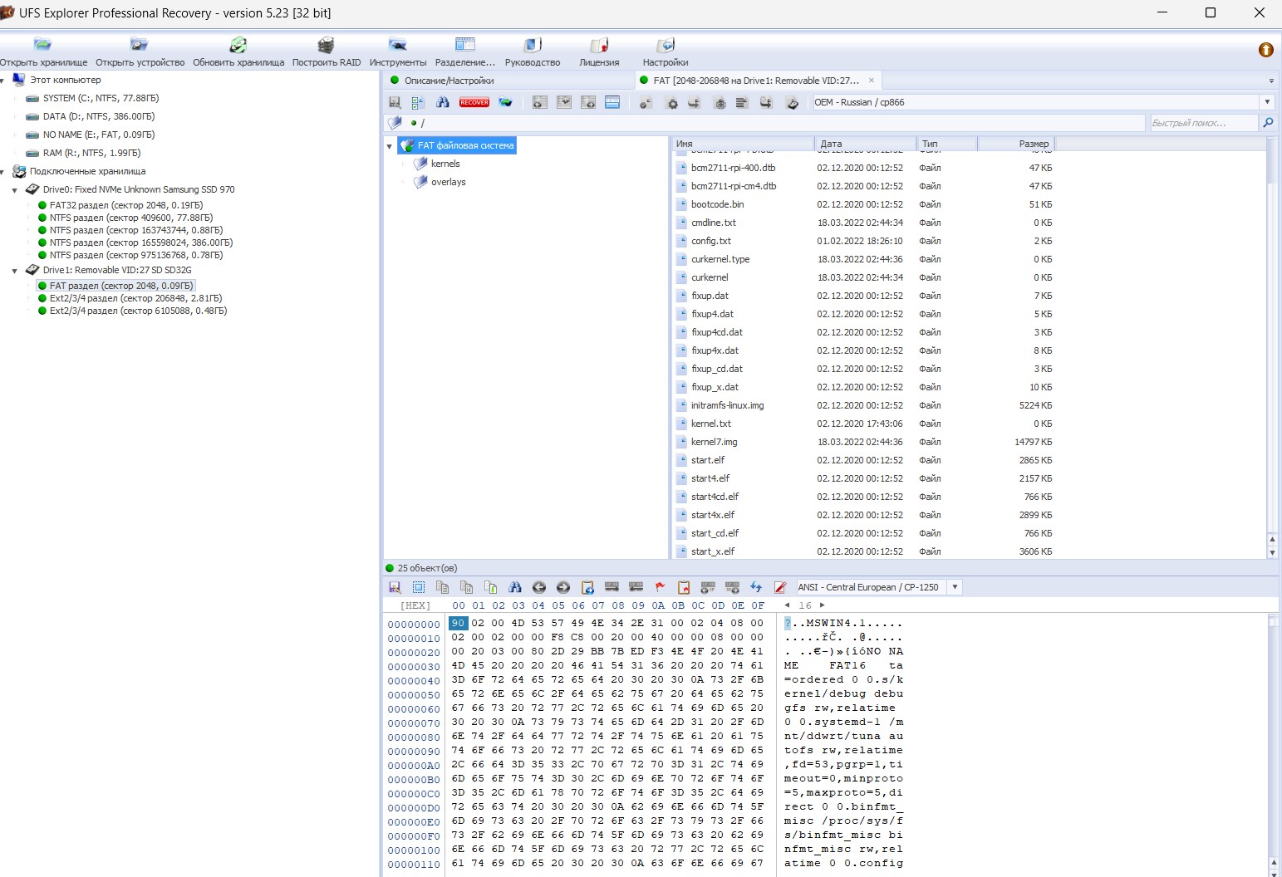Viewport: 1282px width, 877px height.
Task: Select the overlays folder in tree
Action: click(x=448, y=182)
